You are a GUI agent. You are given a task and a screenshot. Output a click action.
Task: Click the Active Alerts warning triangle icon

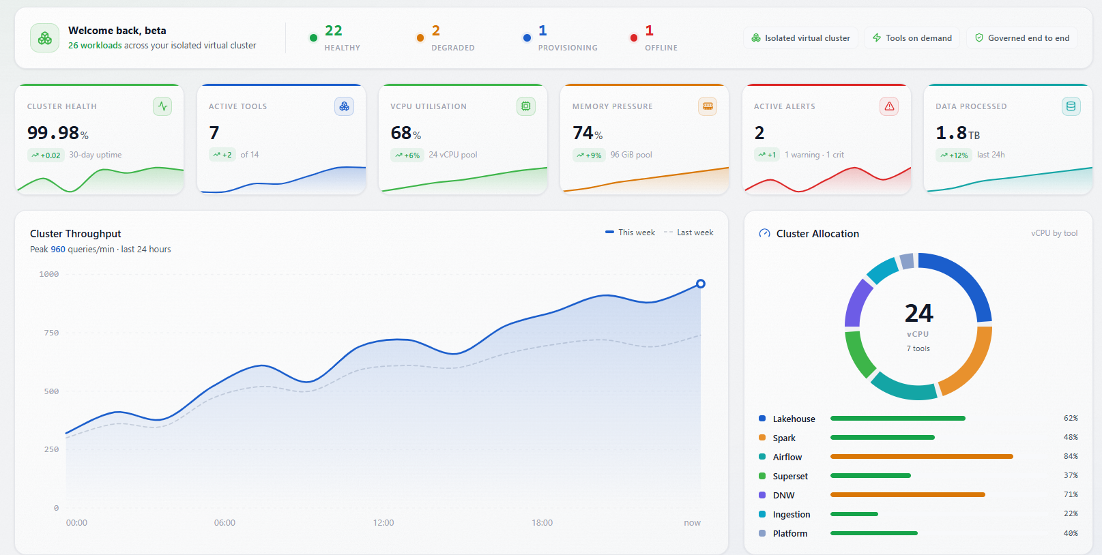(x=889, y=106)
